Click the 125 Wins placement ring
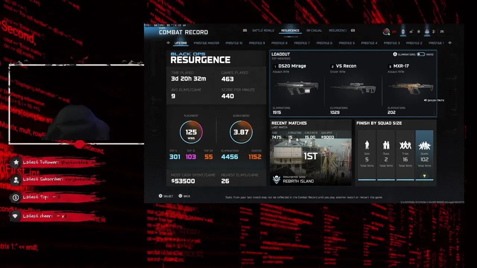The height and width of the screenshot is (268, 477). pyautogui.click(x=191, y=132)
